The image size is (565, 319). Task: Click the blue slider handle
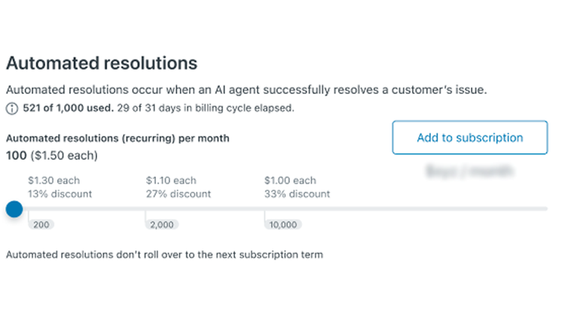tap(14, 209)
